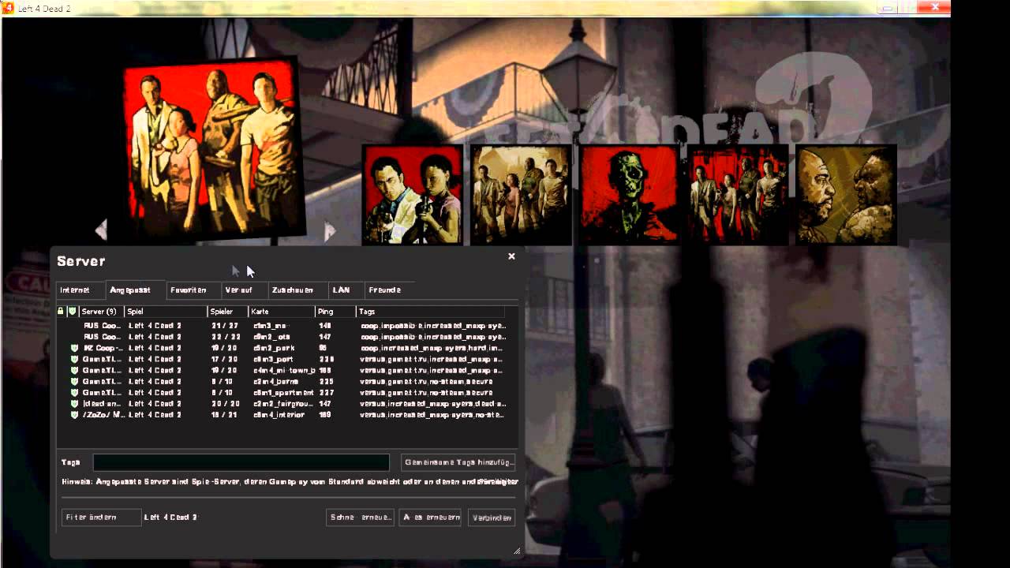Screen dimensions: 1010x568
Task: Click the Alles erneuern button
Action: (x=430, y=518)
